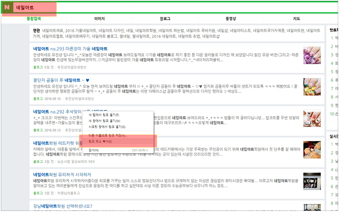Click related search 네일아트 하는법

(x=171, y=31)
